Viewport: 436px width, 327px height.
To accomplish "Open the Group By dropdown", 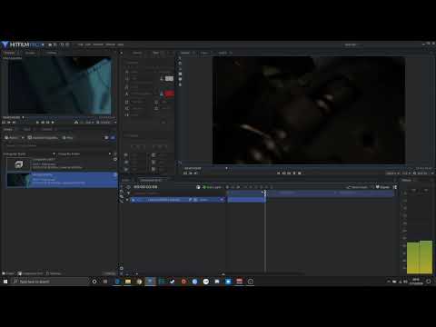I will (x=84, y=154).
